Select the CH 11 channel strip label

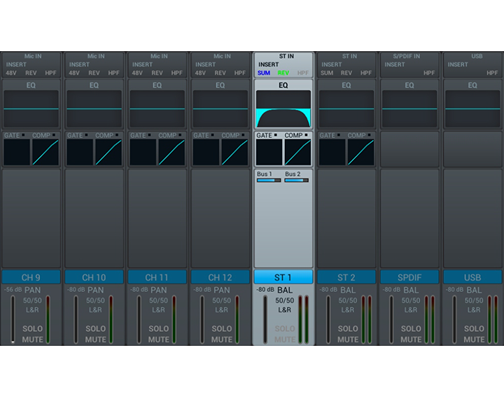click(157, 277)
